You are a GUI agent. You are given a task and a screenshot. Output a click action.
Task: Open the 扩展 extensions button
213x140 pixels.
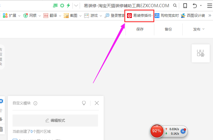(10, 16)
